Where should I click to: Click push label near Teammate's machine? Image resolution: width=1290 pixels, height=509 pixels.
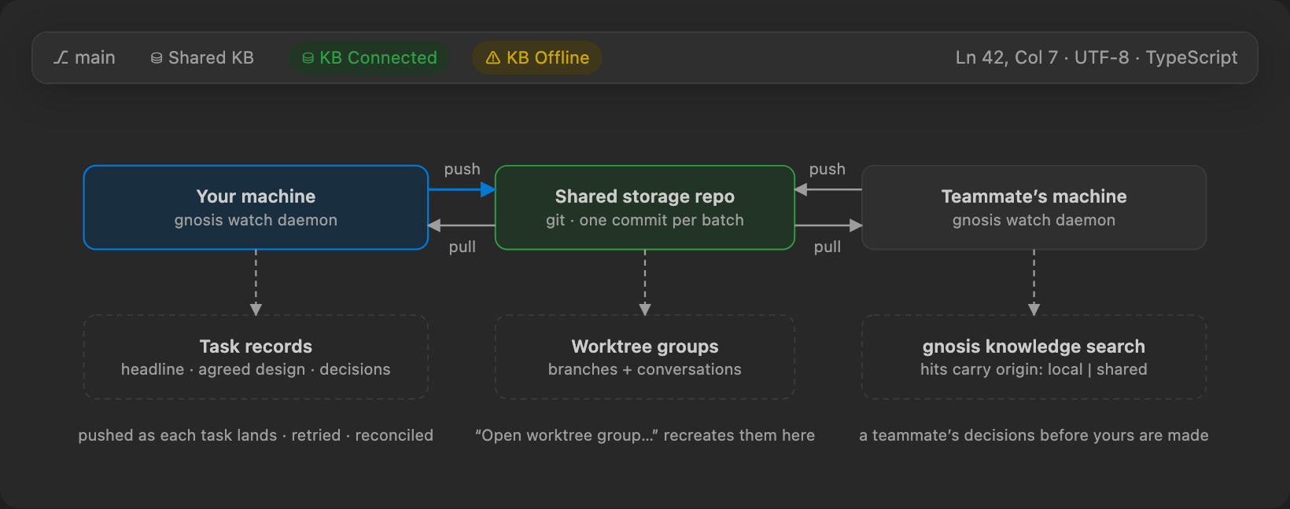pyautogui.click(x=827, y=169)
